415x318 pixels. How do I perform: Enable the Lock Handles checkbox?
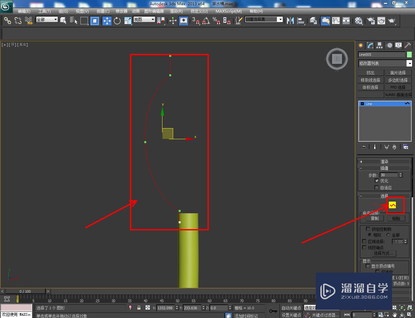click(x=368, y=229)
